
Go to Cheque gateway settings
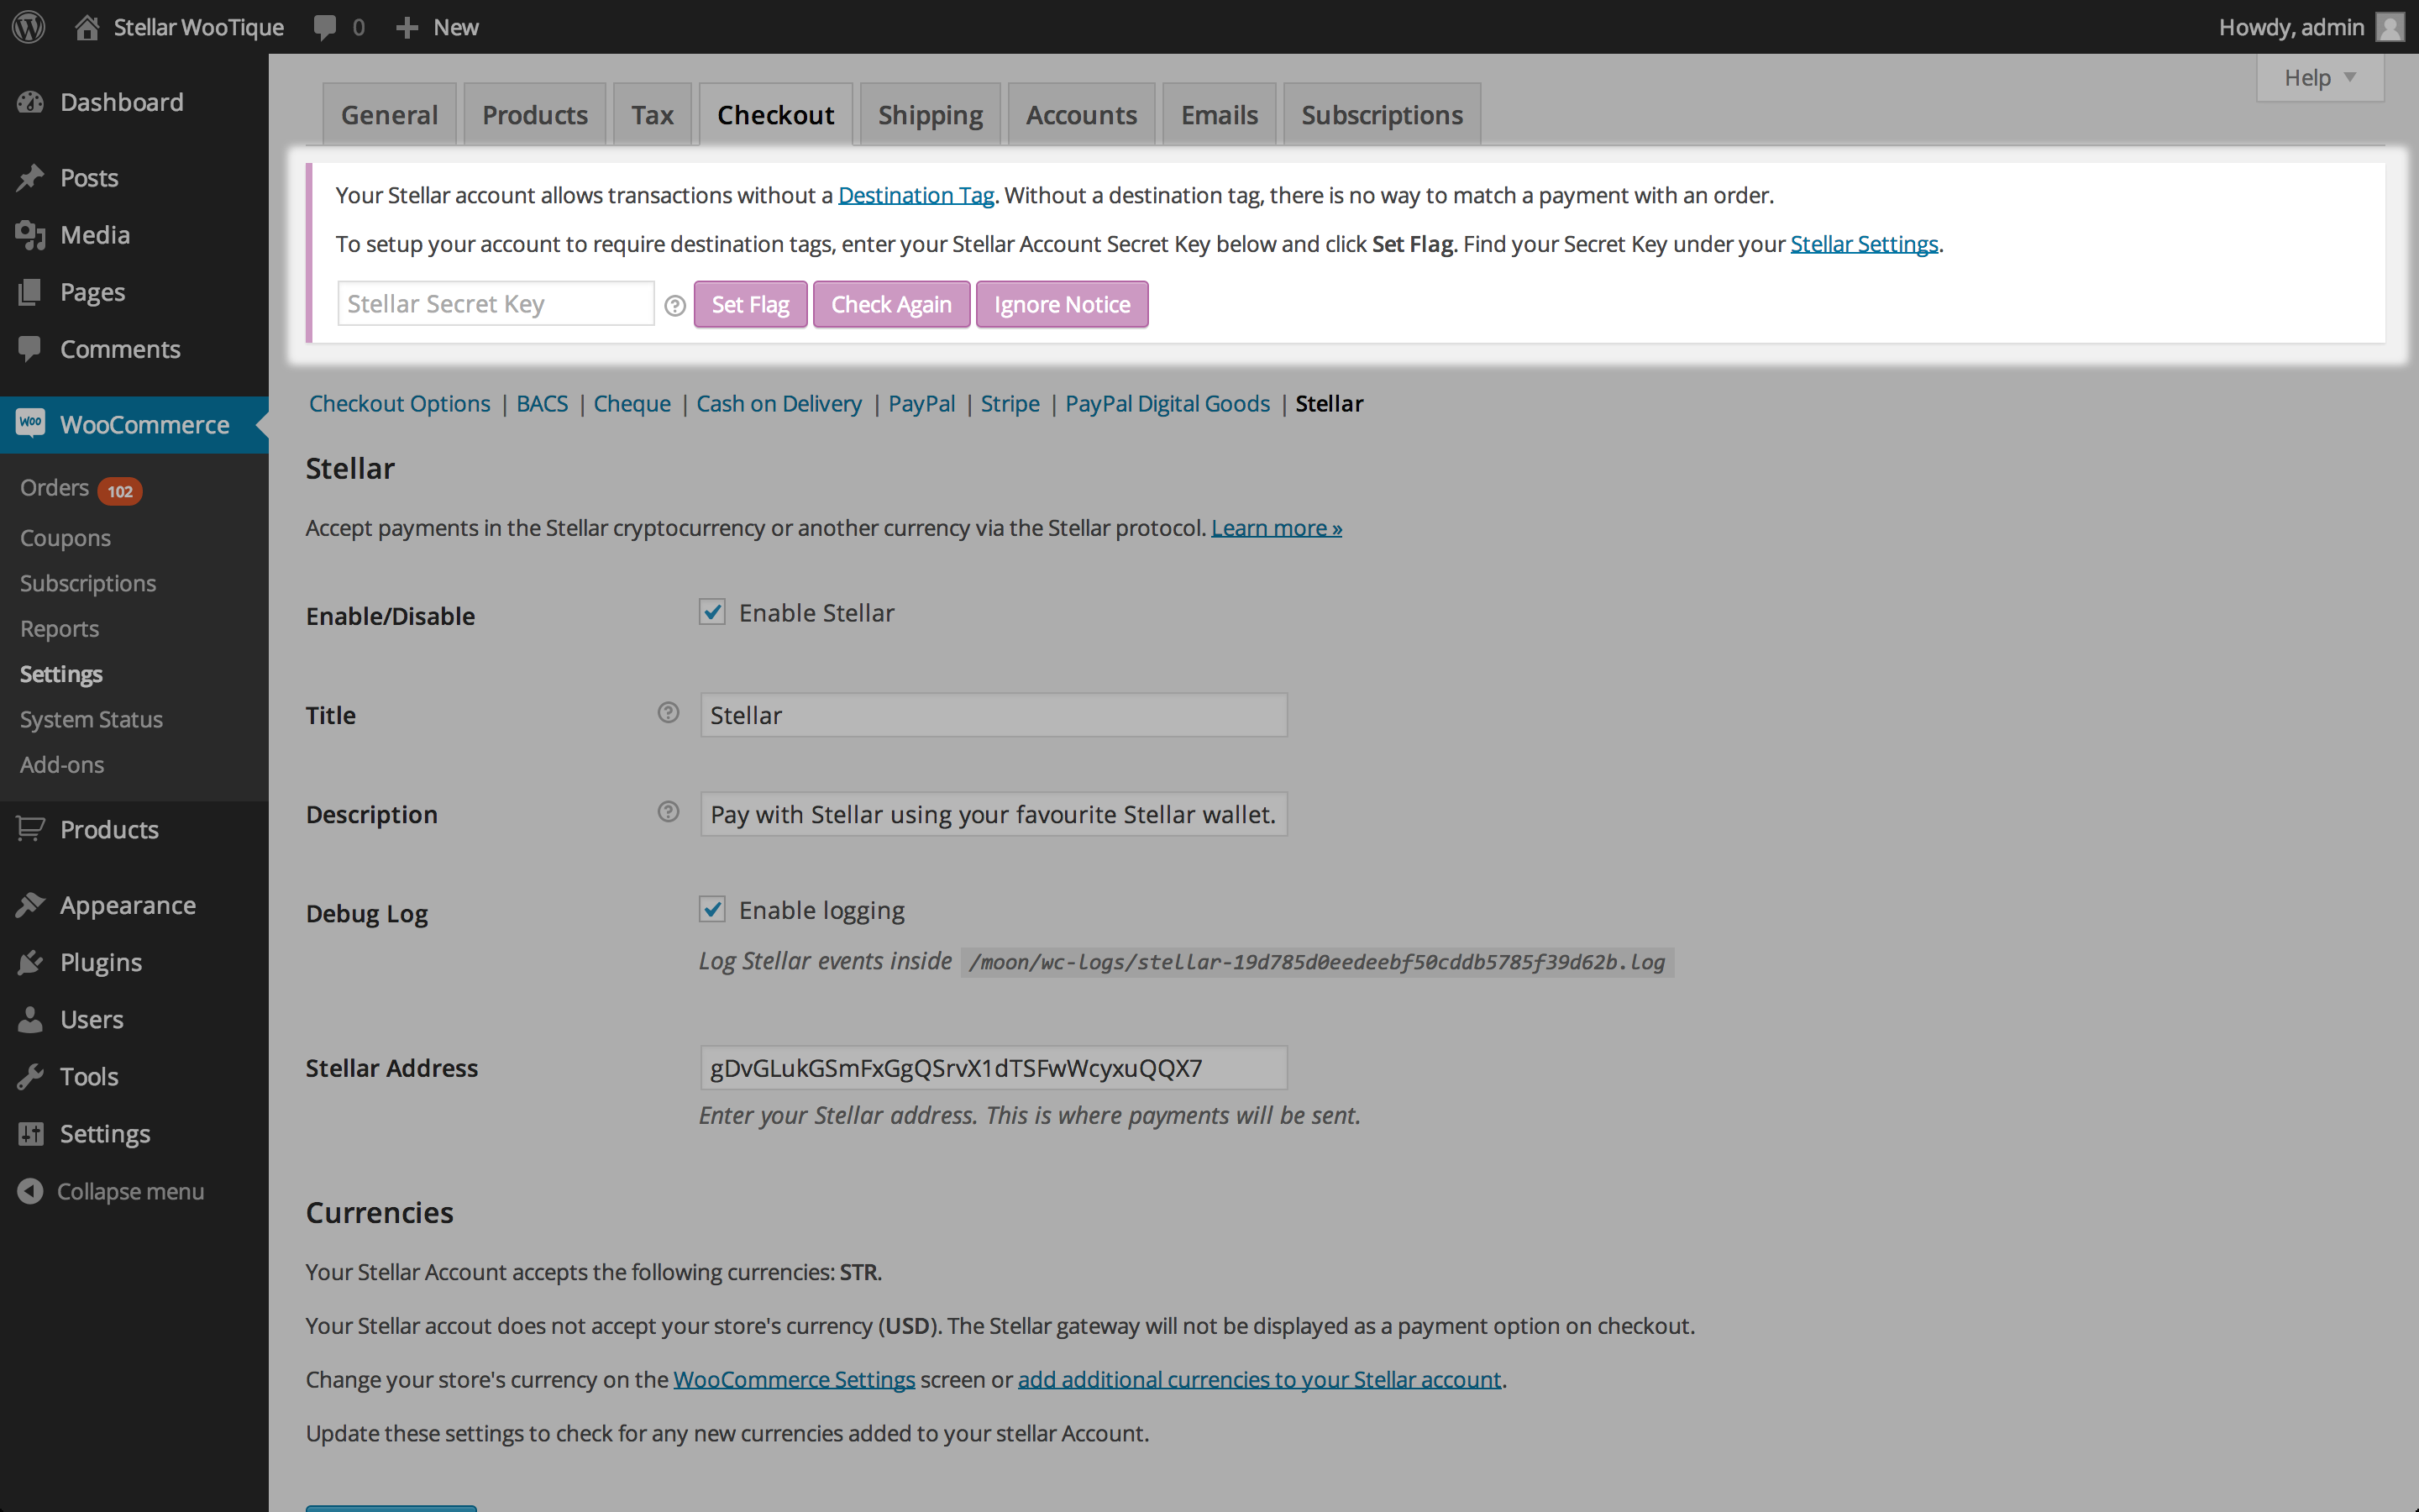(632, 403)
